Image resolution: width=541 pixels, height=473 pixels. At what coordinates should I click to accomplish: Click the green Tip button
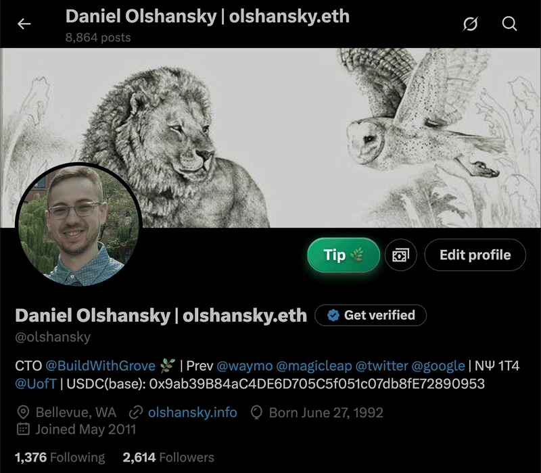(x=344, y=255)
